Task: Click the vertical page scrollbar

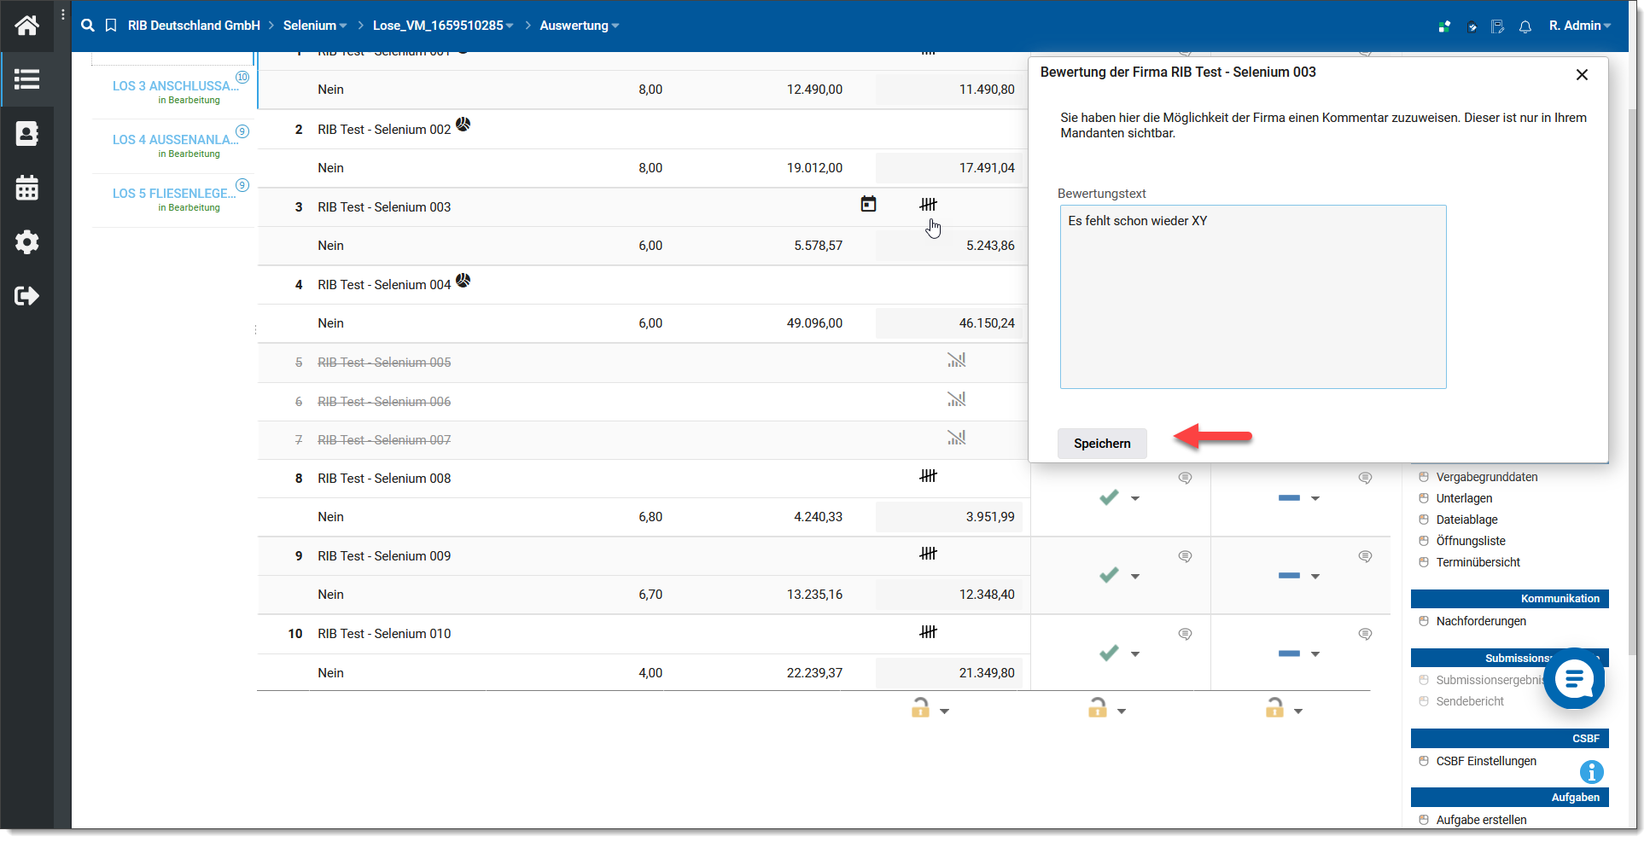Action: 1632,381
